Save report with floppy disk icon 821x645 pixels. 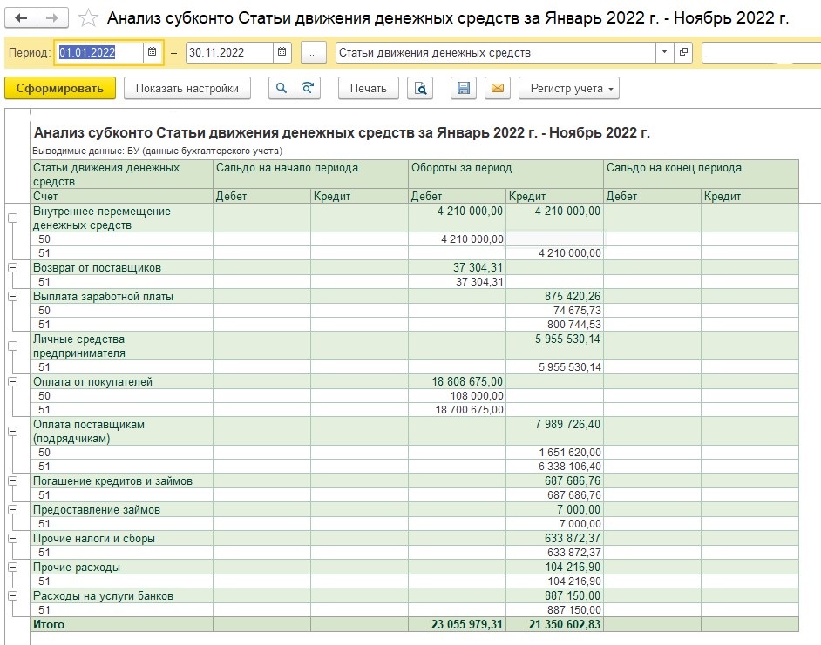464,88
